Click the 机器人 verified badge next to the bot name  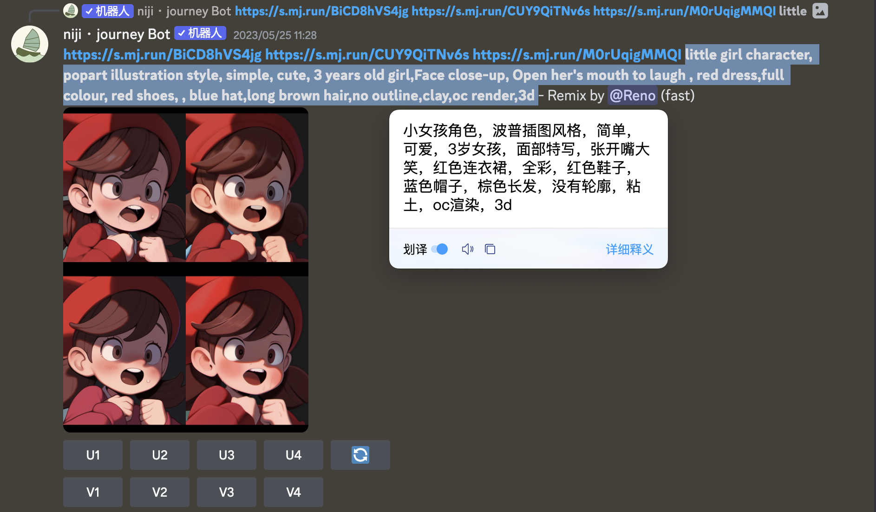click(x=200, y=33)
